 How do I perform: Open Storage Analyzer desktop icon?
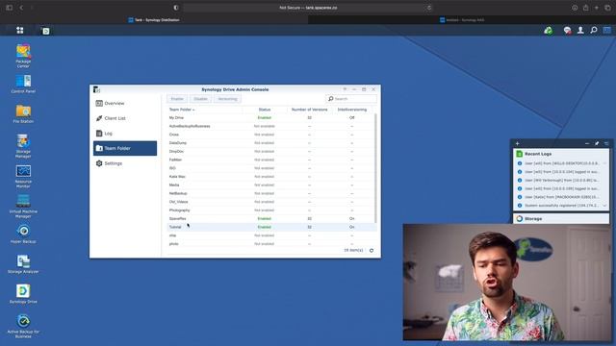[23, 264]
